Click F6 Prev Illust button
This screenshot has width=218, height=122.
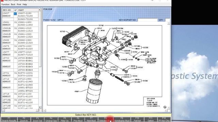(78, 119)
